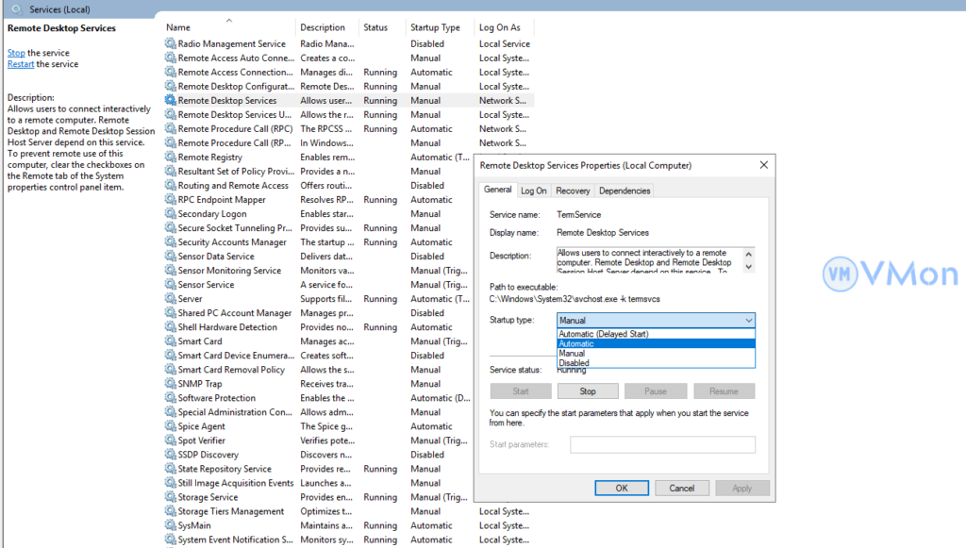Click the Remote Registry service icon
Viewport: 966px width, 548px height.
171,158
